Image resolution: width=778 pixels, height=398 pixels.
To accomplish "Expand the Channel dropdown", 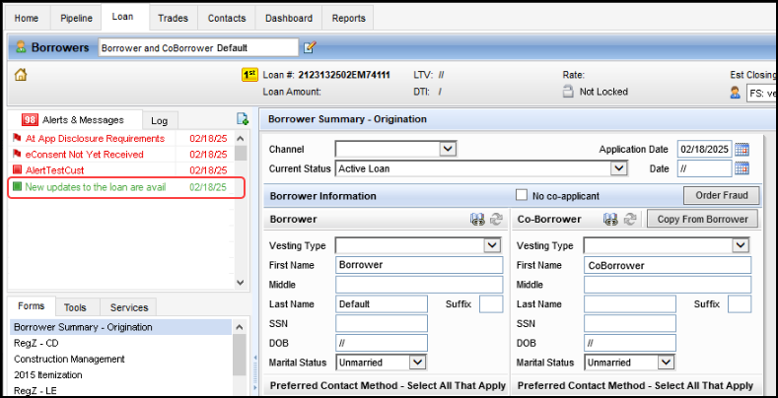I will tap(448, 149).
